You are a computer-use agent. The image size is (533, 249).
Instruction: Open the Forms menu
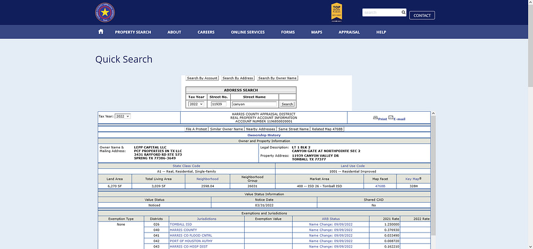point(288,32)
